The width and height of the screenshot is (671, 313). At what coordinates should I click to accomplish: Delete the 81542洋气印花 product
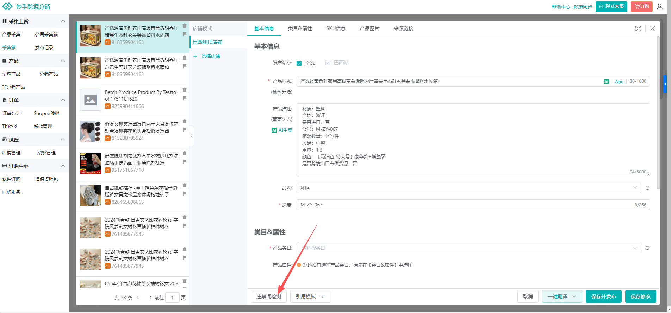(185, 281)
